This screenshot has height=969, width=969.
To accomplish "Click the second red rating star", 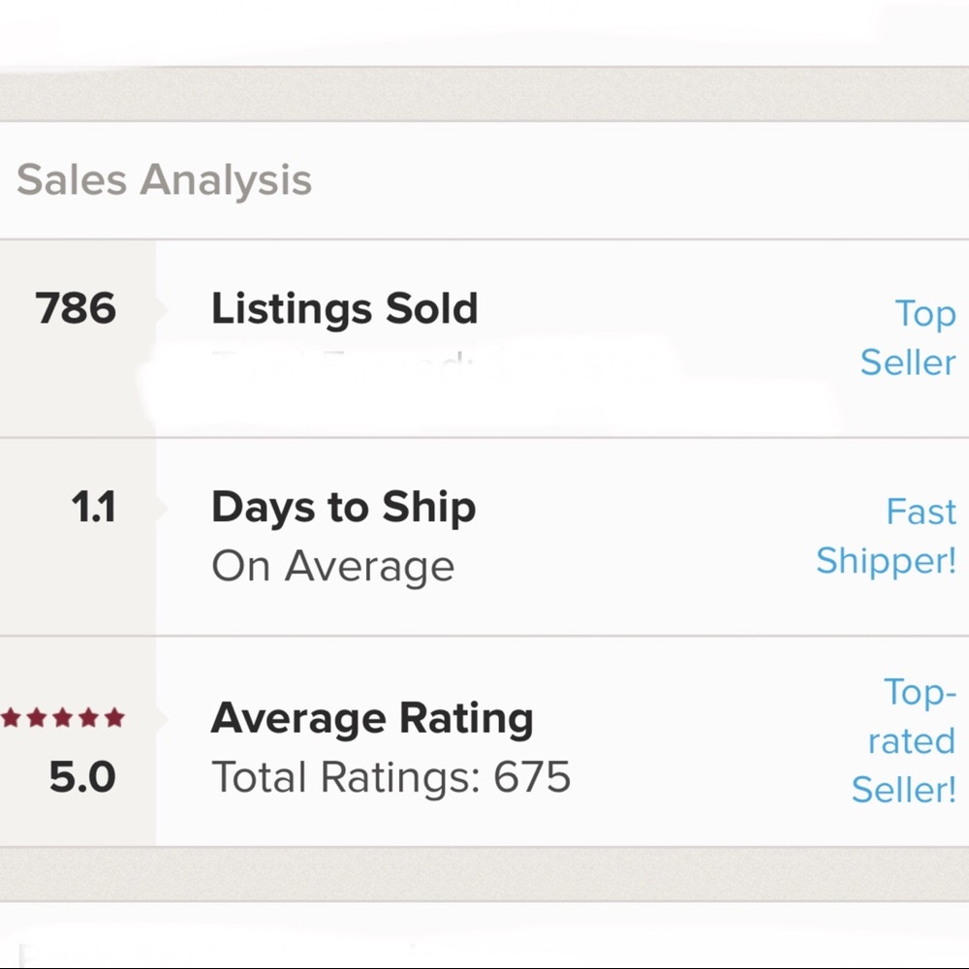I will coord(38,718).
